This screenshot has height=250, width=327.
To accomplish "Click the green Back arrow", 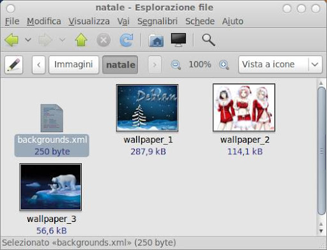I will click(x=11, y=40).
